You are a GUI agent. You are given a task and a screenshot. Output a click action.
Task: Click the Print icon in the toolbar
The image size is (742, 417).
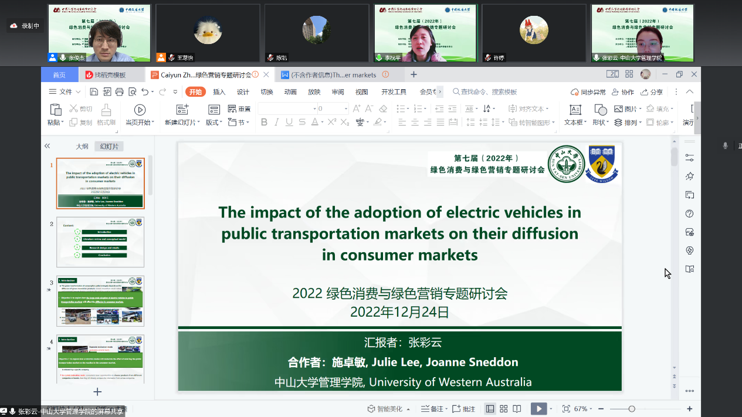(120, 92)
